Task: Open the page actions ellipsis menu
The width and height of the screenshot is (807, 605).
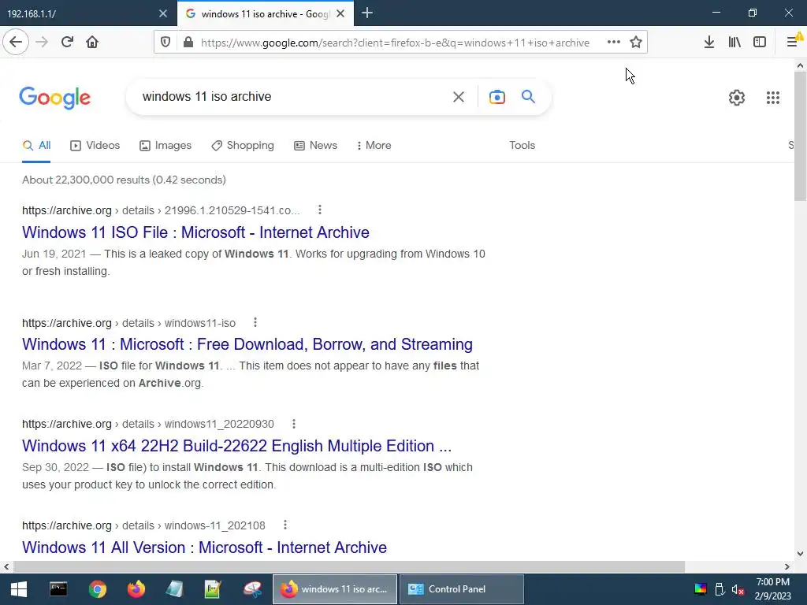Action: (613, 43)
